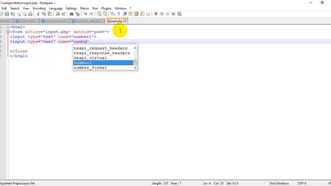Screen dimensions: 331x186
Task: Click the autocomplete list scrollbar thumb
Action: tap(136, 63)
